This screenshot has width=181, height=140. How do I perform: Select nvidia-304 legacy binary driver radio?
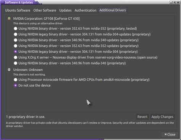[x=16, y=52]
